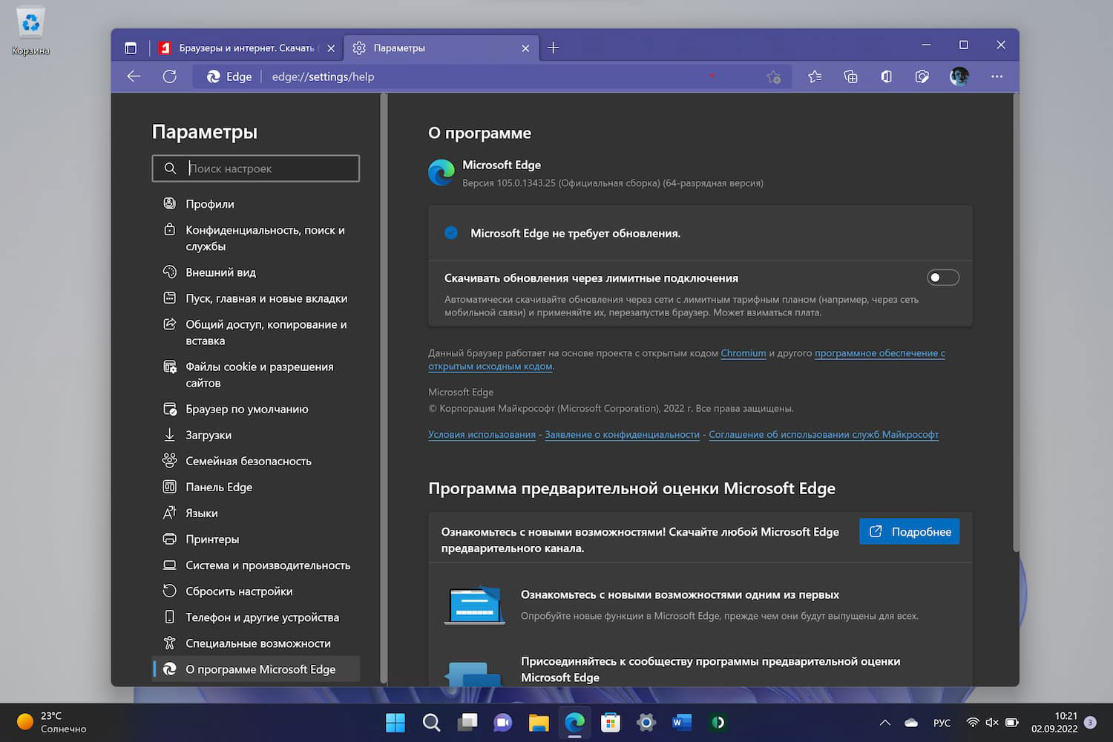Open Соглашение об использовании служб Майкрософт link
This screenshot has height=742, width=1113.
tap(824, 435)
